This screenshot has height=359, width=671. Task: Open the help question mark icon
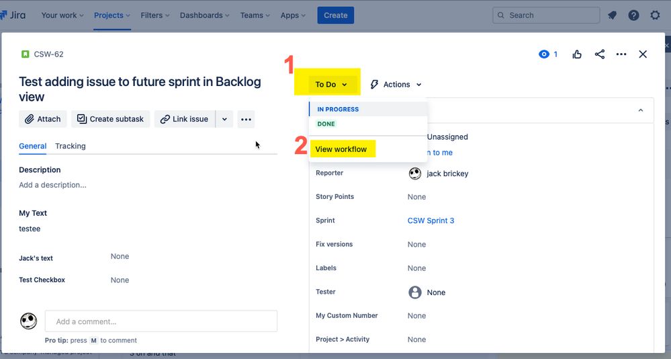coord(634,15)
